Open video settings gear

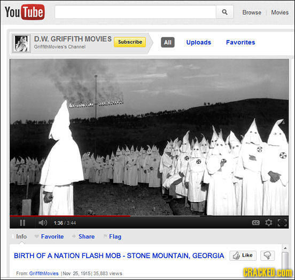click(268, 223)
